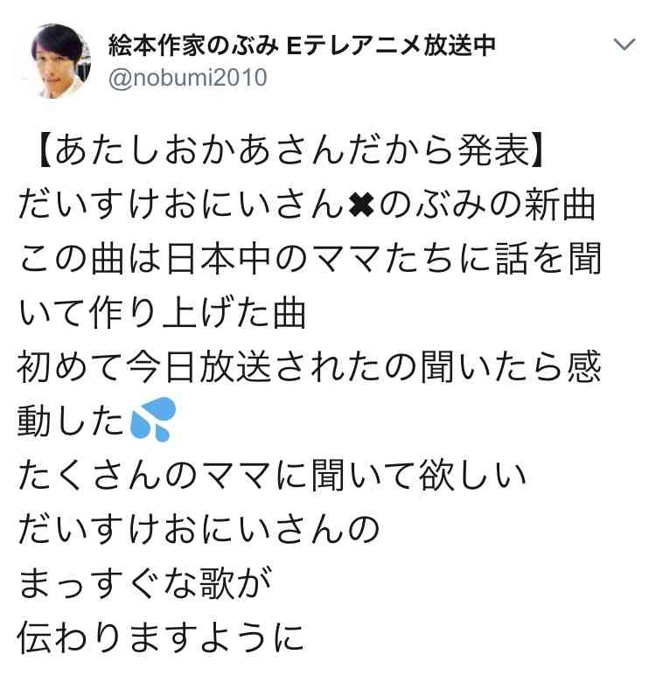Image resolution: width=656 pixels, height=675 pixels.
Task: Click the final line 伝わりますように
Action: 161,637
